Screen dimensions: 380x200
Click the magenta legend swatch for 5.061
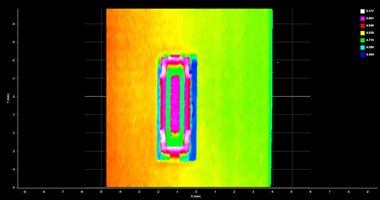click(362, 18)
